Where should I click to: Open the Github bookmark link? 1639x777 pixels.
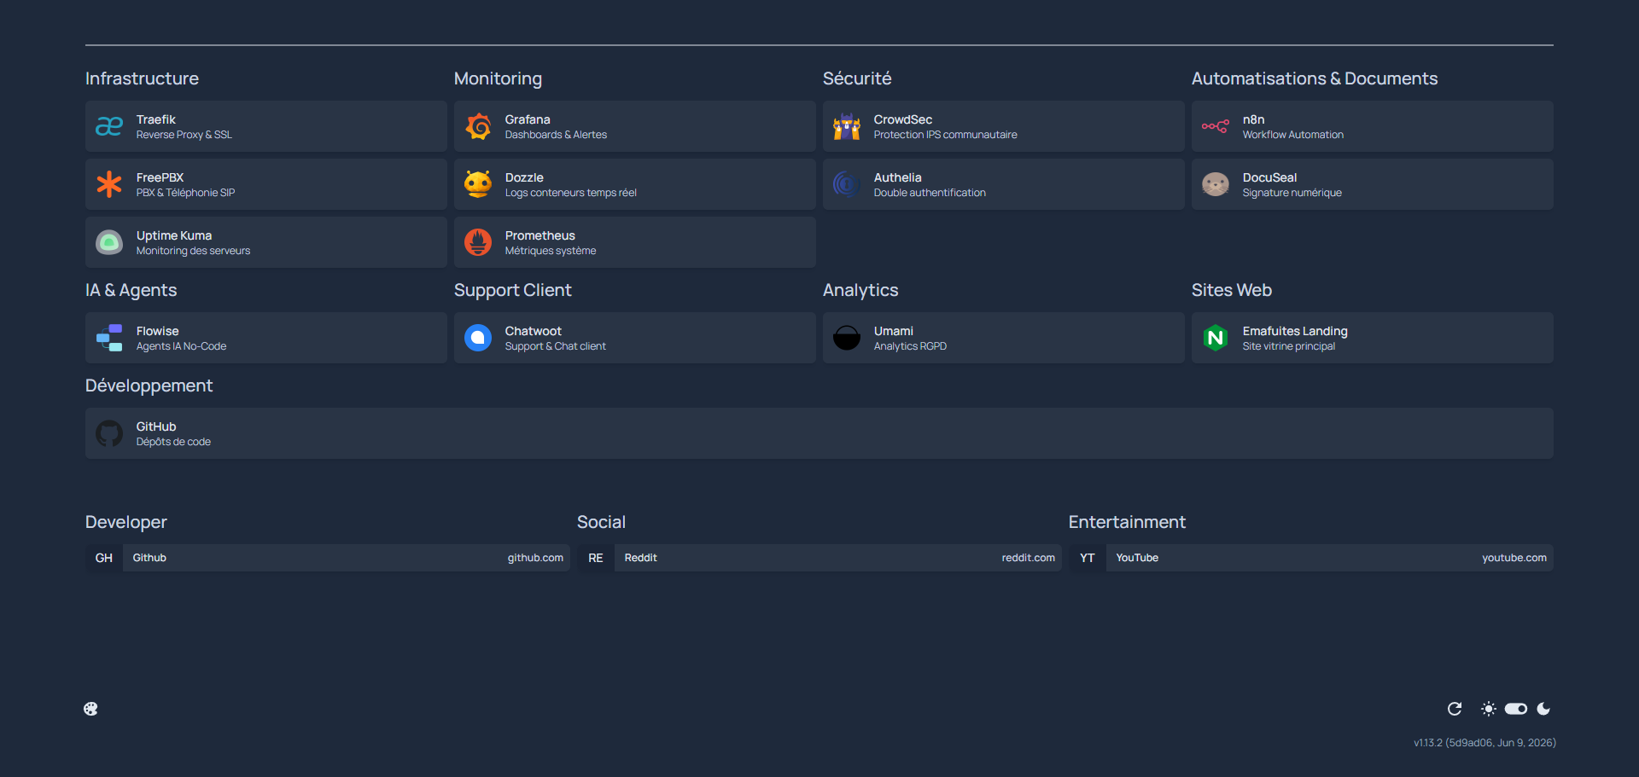(x=328, y=558)
